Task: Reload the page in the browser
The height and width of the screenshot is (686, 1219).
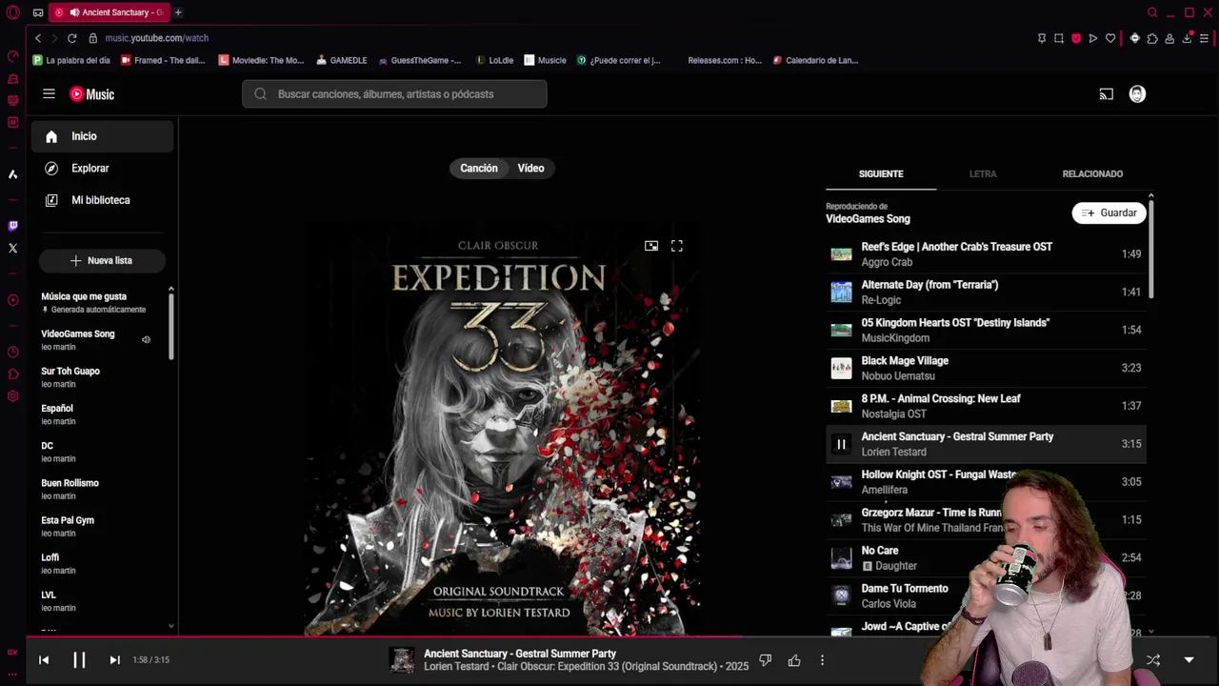Action: point(71,38)
